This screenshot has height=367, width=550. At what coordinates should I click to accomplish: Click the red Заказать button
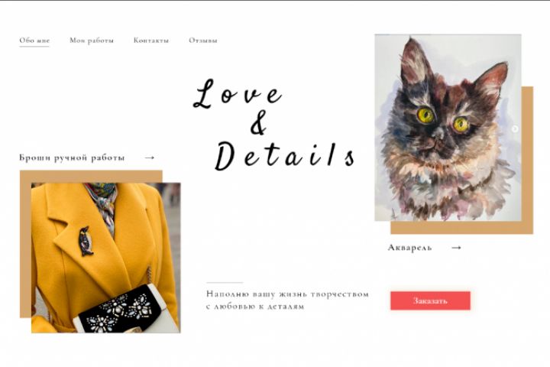click(430, 300)
